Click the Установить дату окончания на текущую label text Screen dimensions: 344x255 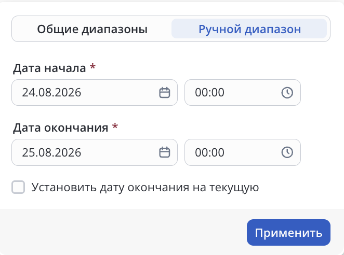[x=145, y=188]
